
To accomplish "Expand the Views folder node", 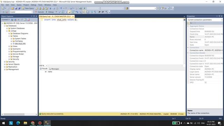I will pos(9,47).
